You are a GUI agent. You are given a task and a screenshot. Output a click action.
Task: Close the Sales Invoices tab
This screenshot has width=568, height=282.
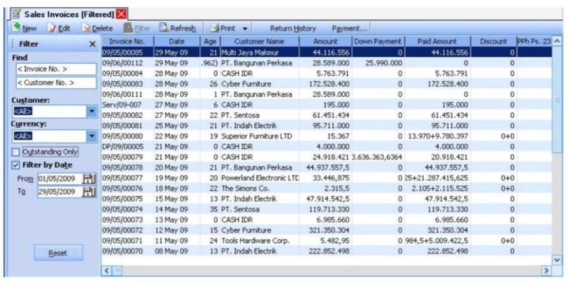(x=121, y=14)
